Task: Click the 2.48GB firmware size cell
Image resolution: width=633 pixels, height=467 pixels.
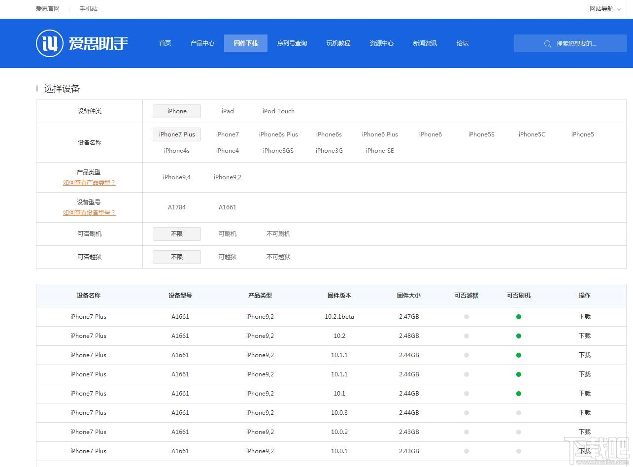Action: (409, 336)
